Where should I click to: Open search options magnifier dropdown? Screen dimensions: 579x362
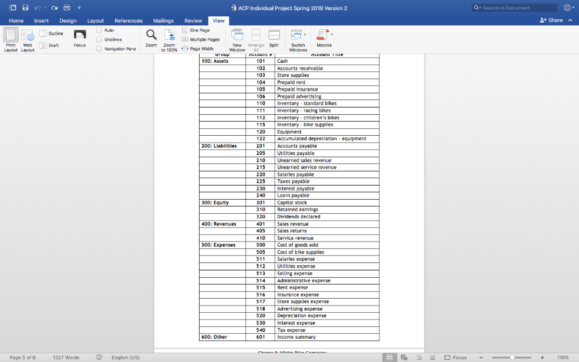(477, 8)
